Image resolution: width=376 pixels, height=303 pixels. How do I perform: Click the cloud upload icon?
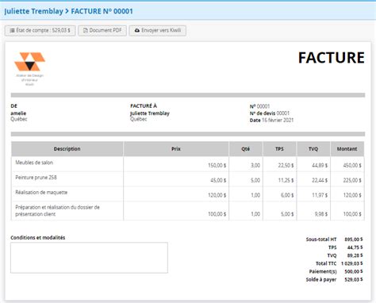coord(137,30)
